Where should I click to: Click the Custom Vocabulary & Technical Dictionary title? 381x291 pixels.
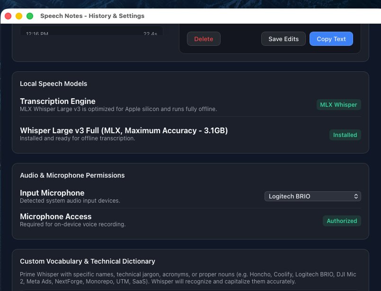[x=88, y=261]
